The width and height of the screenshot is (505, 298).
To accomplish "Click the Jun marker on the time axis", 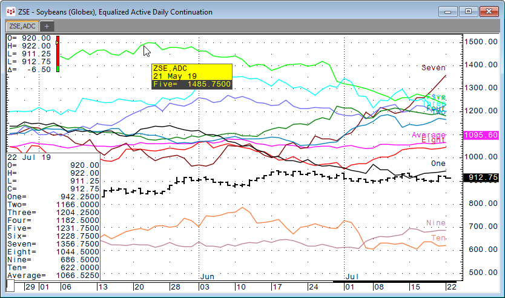I will pyautogui.click(x=207, y=276).
